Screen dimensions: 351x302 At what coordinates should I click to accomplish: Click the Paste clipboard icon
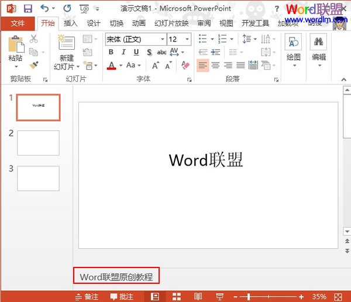(16, 44)
